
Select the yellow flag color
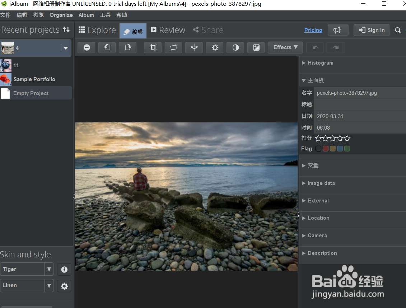333,149
